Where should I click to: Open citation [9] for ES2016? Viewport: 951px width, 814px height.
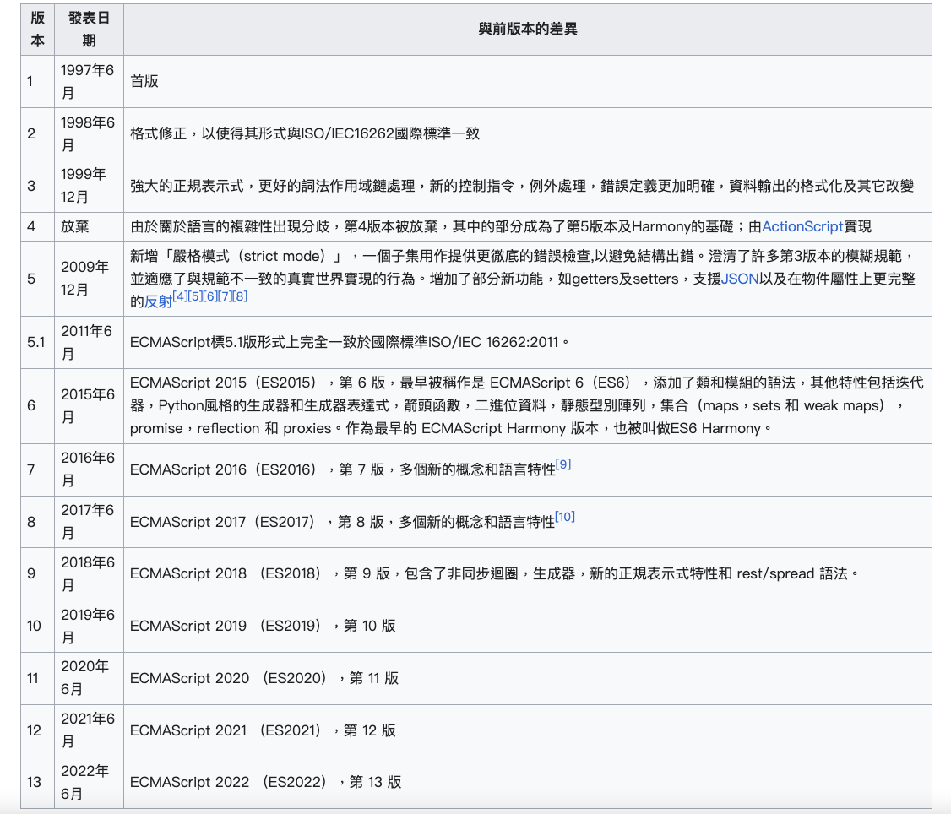(x=563, y=464)
